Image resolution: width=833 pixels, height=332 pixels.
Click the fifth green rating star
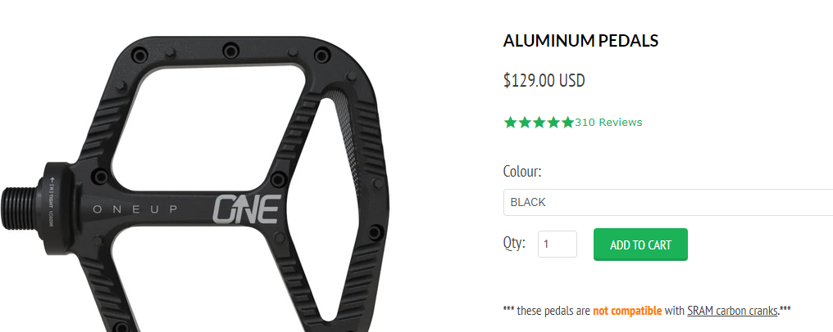(x=568, y=123)
